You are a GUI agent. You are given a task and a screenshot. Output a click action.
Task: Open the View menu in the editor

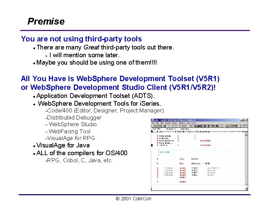tap(162, 123)
